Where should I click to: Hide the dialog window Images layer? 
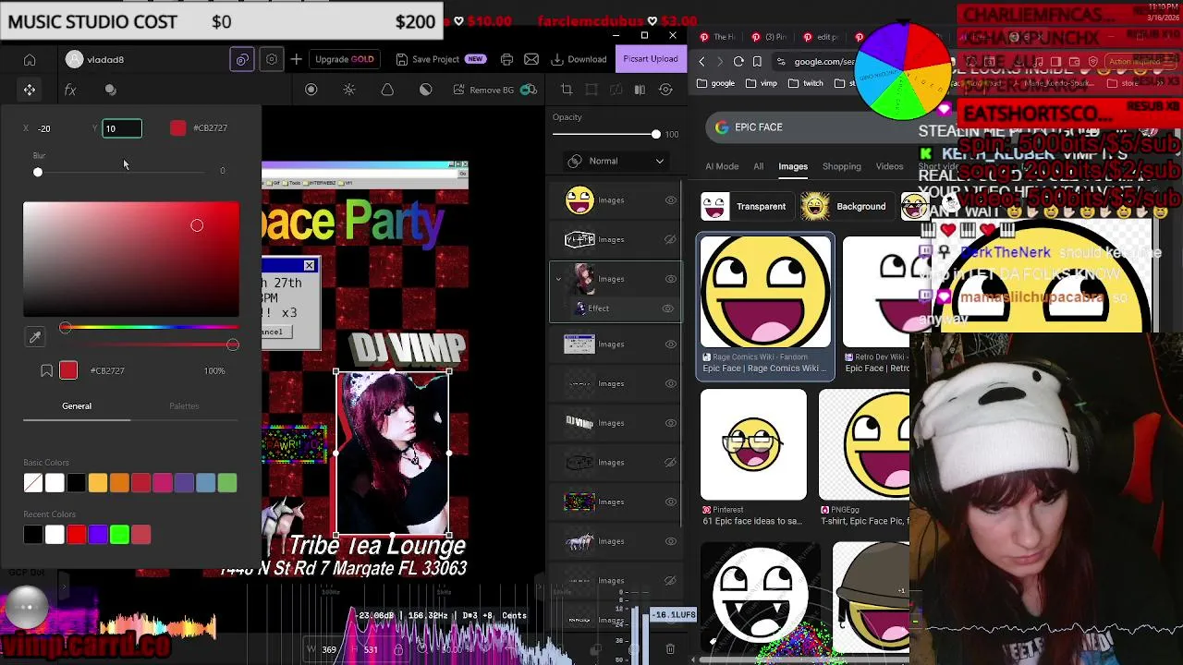tap(671, 345)
